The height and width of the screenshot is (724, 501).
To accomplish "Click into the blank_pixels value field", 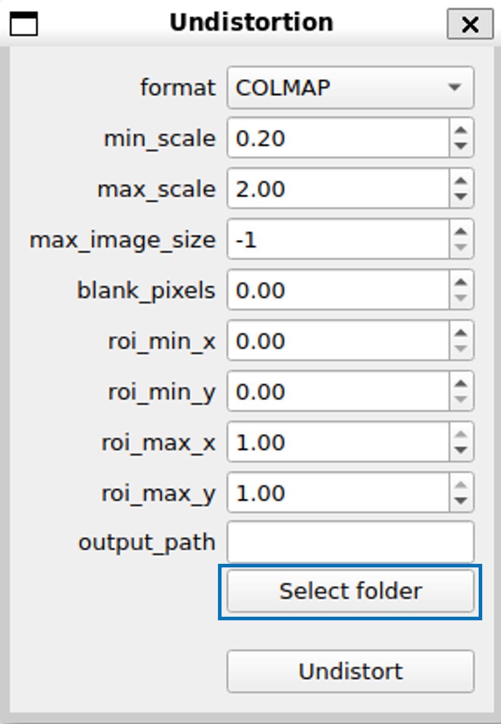I will (338, 290).
